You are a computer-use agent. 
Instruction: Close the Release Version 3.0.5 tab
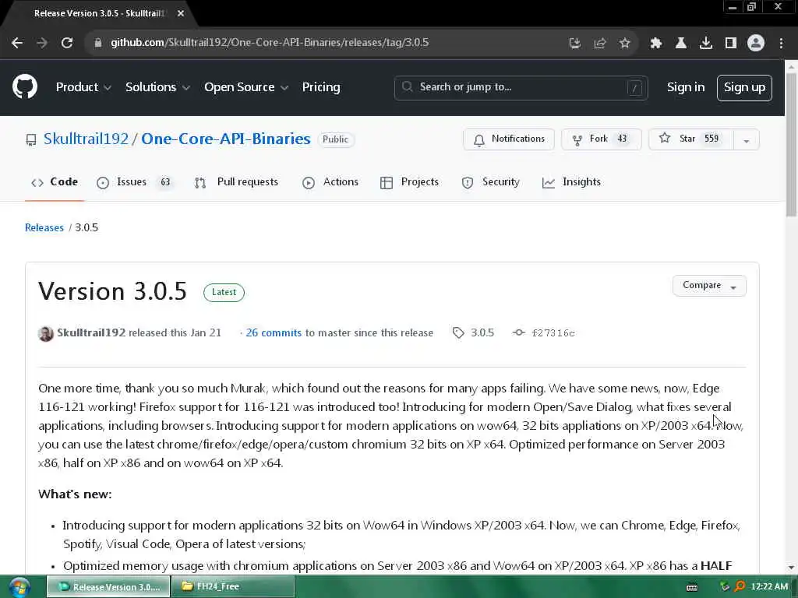click(x=181, y=13)
